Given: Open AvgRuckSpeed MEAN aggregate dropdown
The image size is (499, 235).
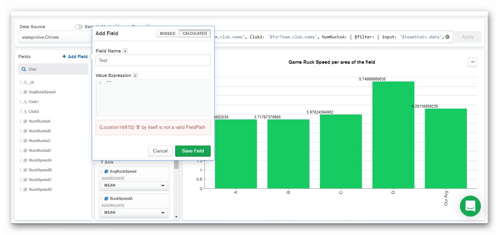Looking at the screenshot, I should (x=134, y=186).
